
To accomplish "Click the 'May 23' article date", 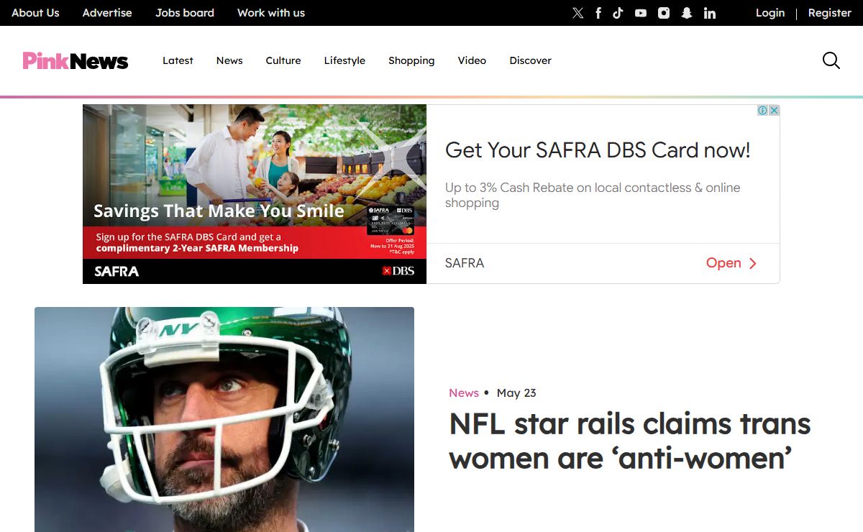I will [516, 393].
